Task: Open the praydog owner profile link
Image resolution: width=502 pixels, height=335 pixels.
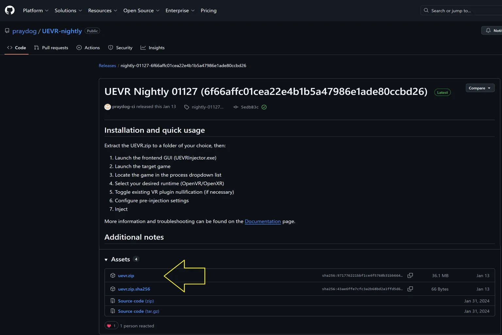Action: [25, 31]
